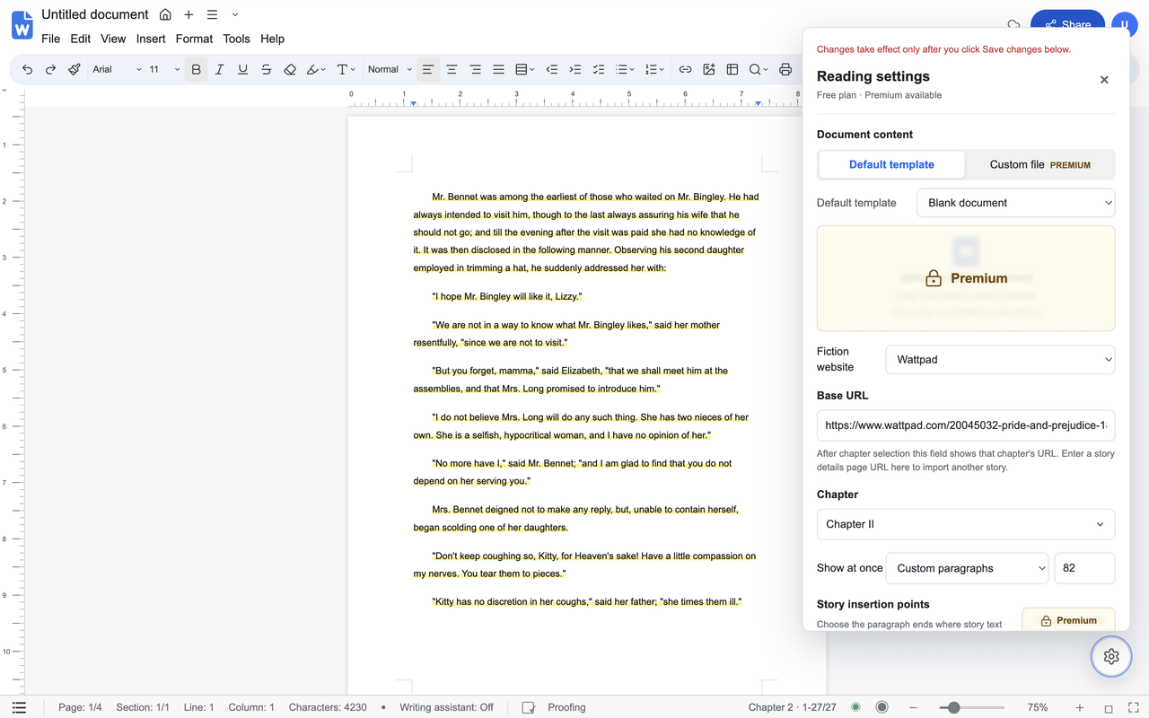The width and height of the screenshot is (1149, 718).
Task: Open the Custom paragraphs dropdown
Action: click(x=967, y=568)
